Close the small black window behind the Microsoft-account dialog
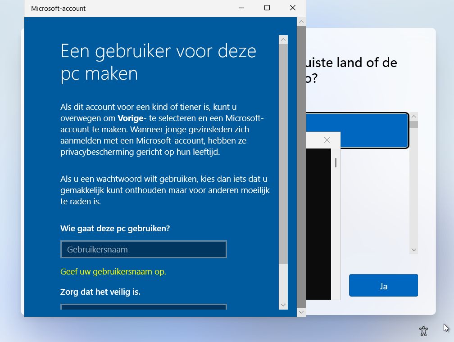454x342 pixels. click(327, 140)
